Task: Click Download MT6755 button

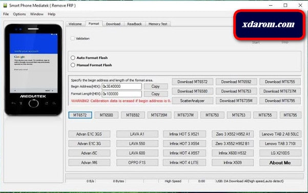Action: click(280, 82)
